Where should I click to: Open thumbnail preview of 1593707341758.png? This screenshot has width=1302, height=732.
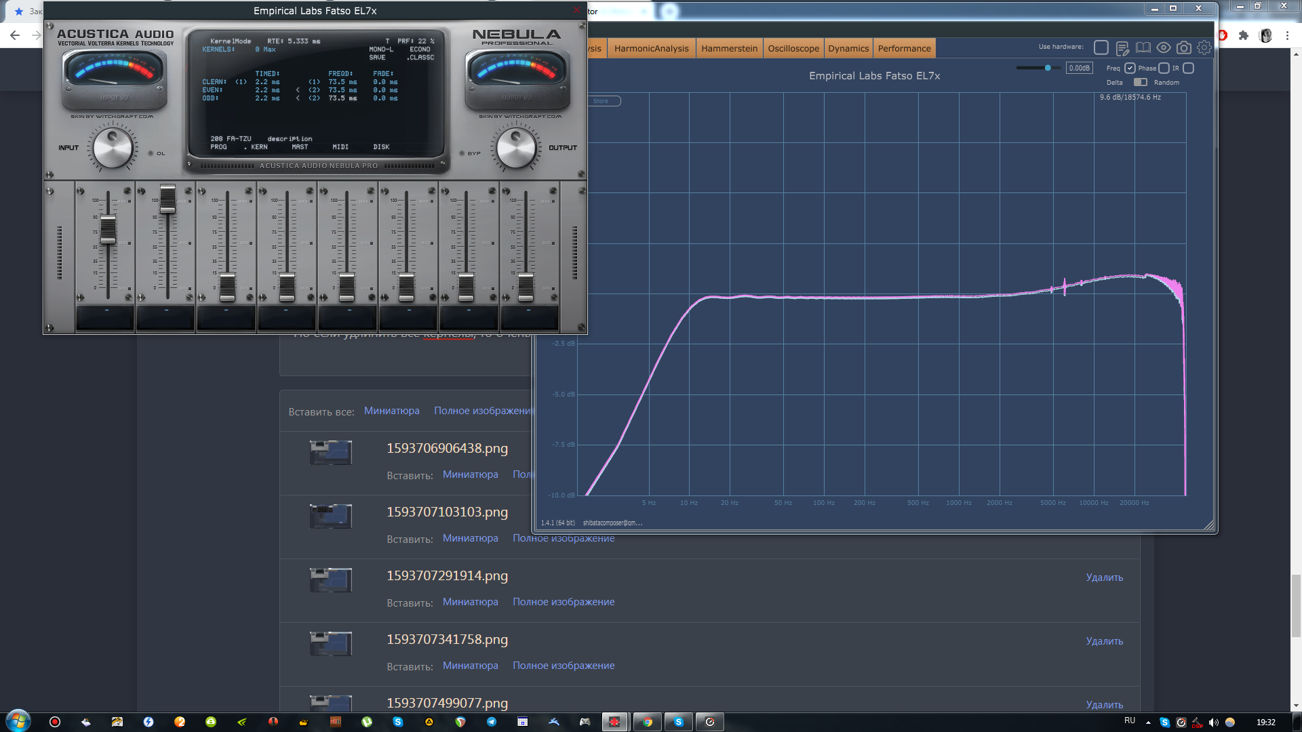tap(331, 644)
